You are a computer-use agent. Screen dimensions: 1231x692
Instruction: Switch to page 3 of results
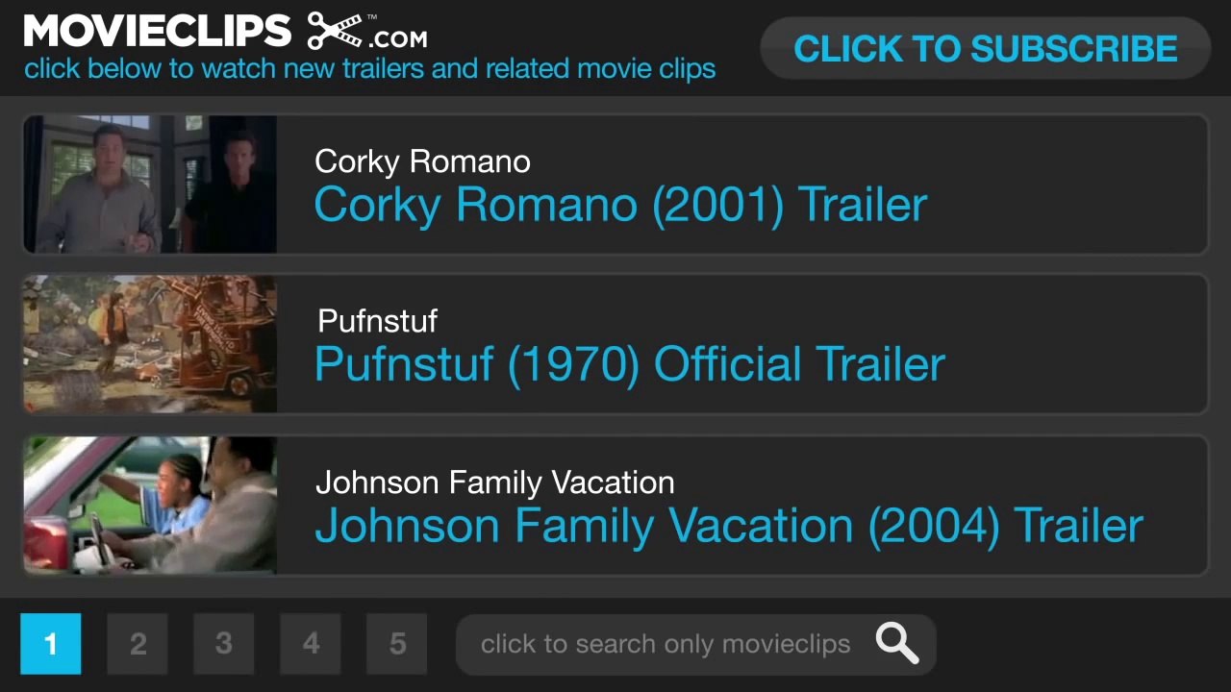pos(224,644)
